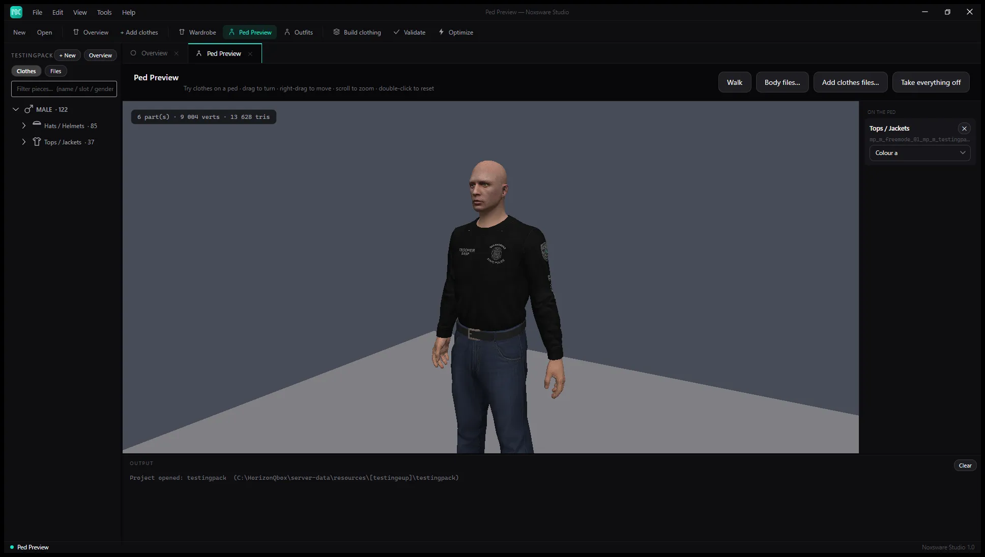This screenshot has height=557, width=985.
Task: Click the Tops / Jackets shirt icon
Action: pyautogui.click(x=37, y=142)
